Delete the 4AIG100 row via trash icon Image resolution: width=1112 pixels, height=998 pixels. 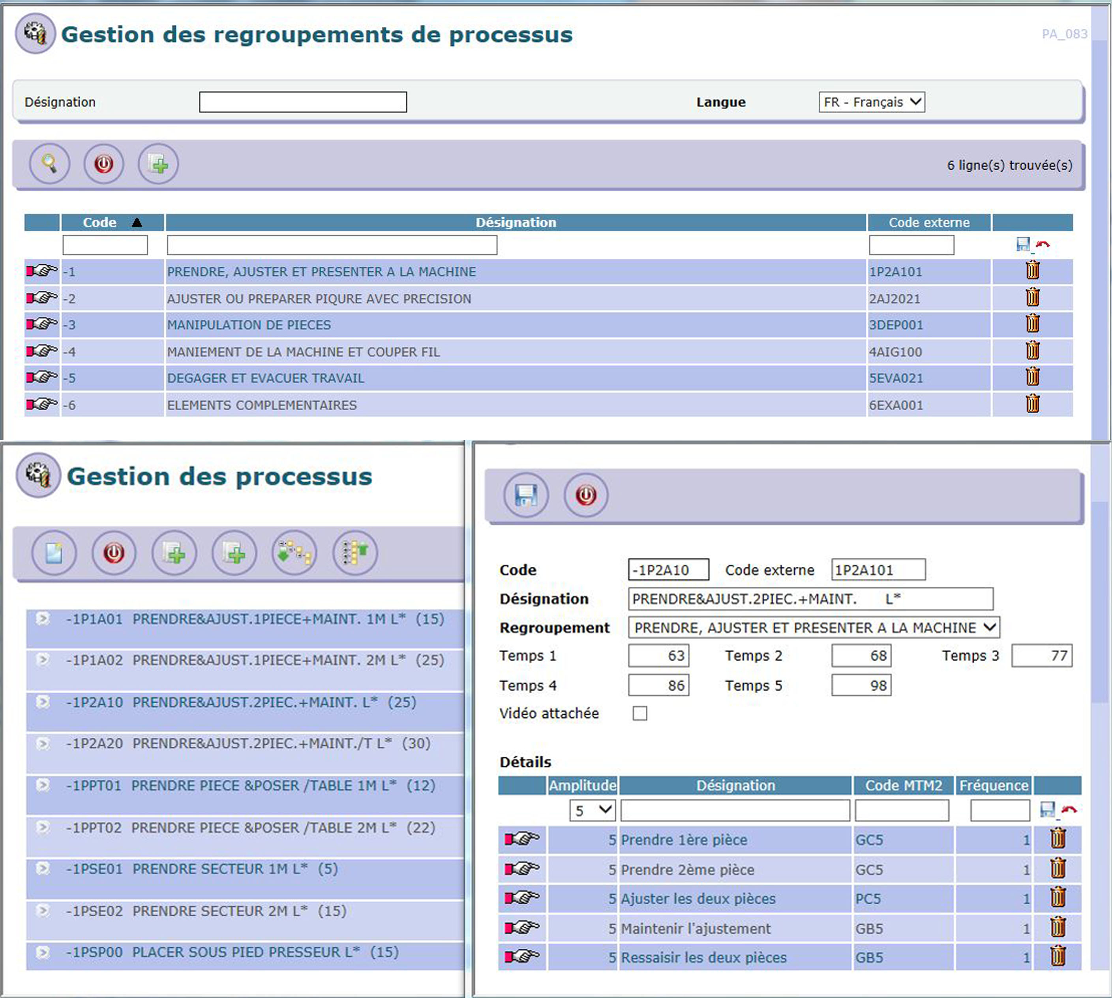click(x=1032, y=350)
